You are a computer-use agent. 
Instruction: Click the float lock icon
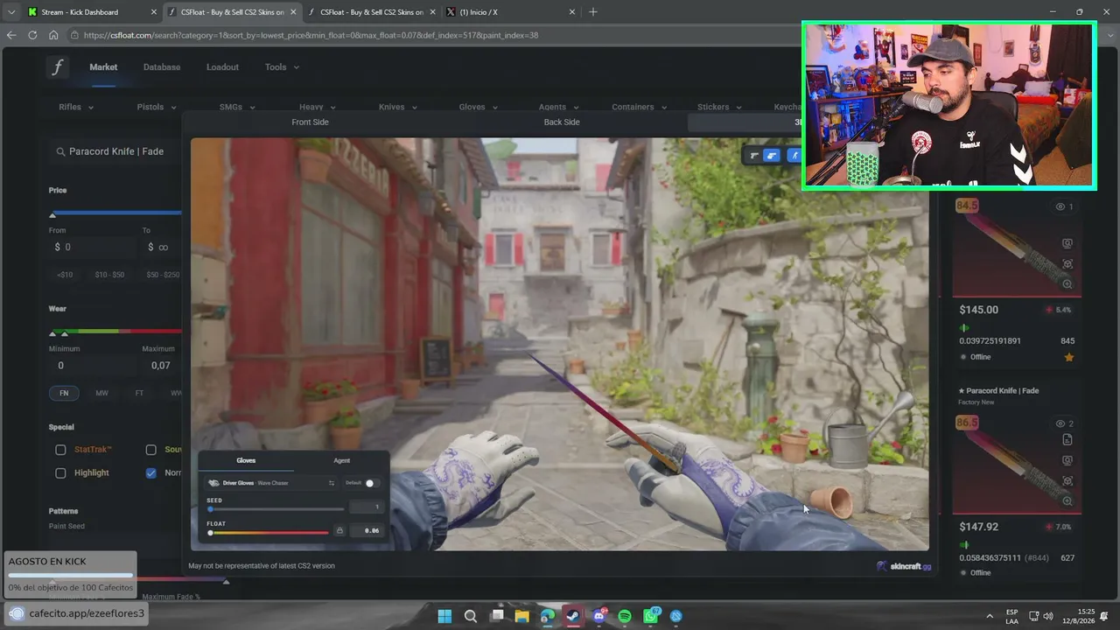pos(339,530)
